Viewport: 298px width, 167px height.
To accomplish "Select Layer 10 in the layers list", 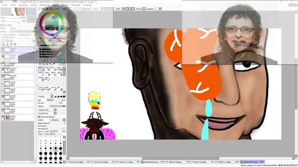I will coord(18,77).
